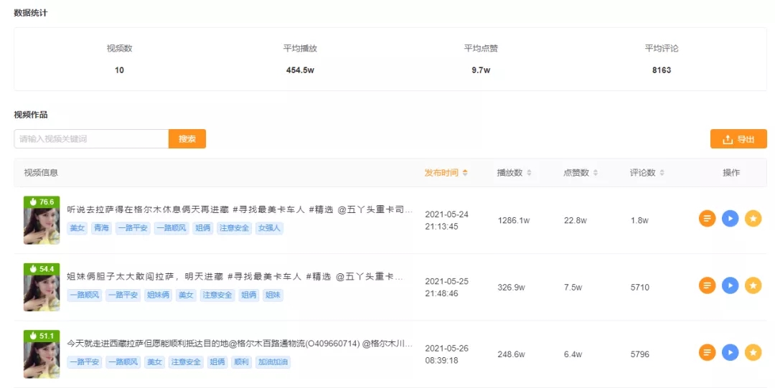Open details icon for the 248.6w video

tap(707, 352)
